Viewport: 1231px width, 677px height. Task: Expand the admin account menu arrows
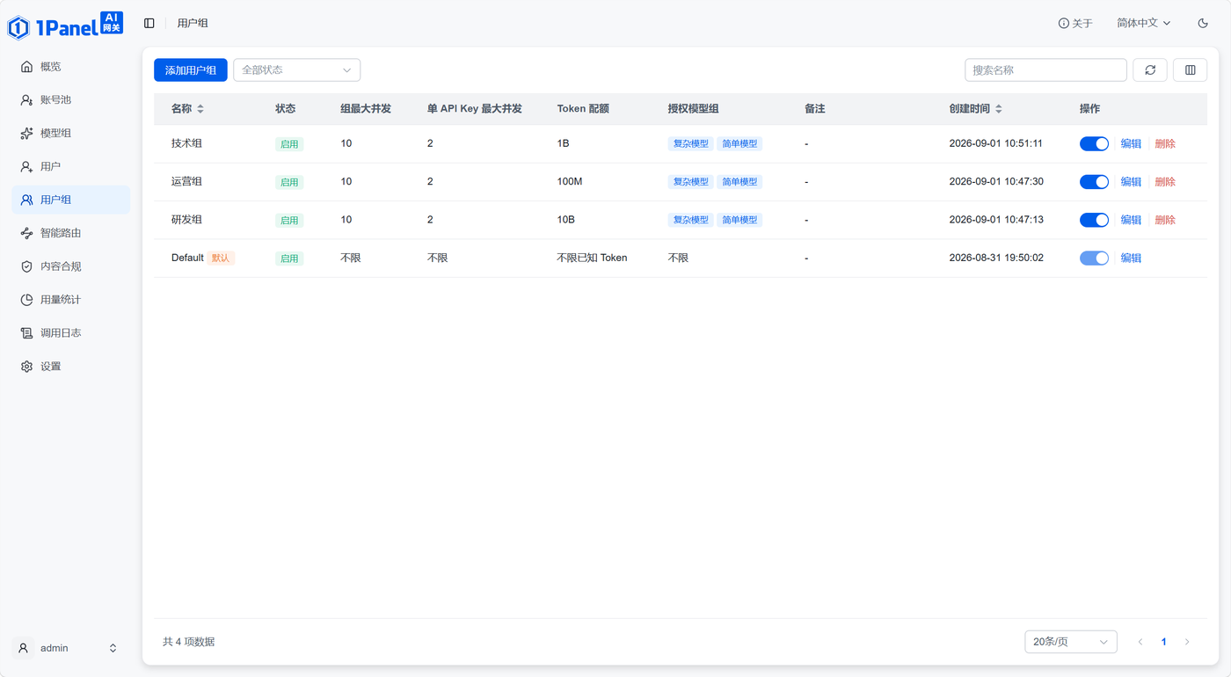click(x=113, y=648)
